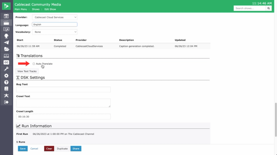Click 'Caption generation completed.' description
Viewport: 277px width, 155px height.
coord(137,46)
